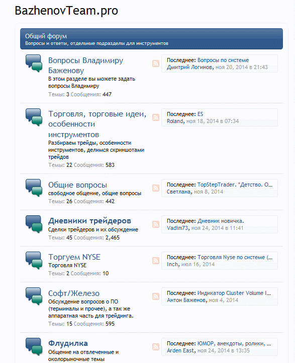The width and height of the screenshot is (295, 363).
Task: Click the forum icon beside Софт/Железо
Action: click(34, 296)
